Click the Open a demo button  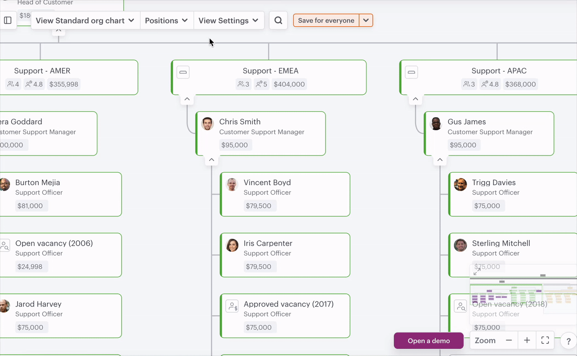point(429,341)
